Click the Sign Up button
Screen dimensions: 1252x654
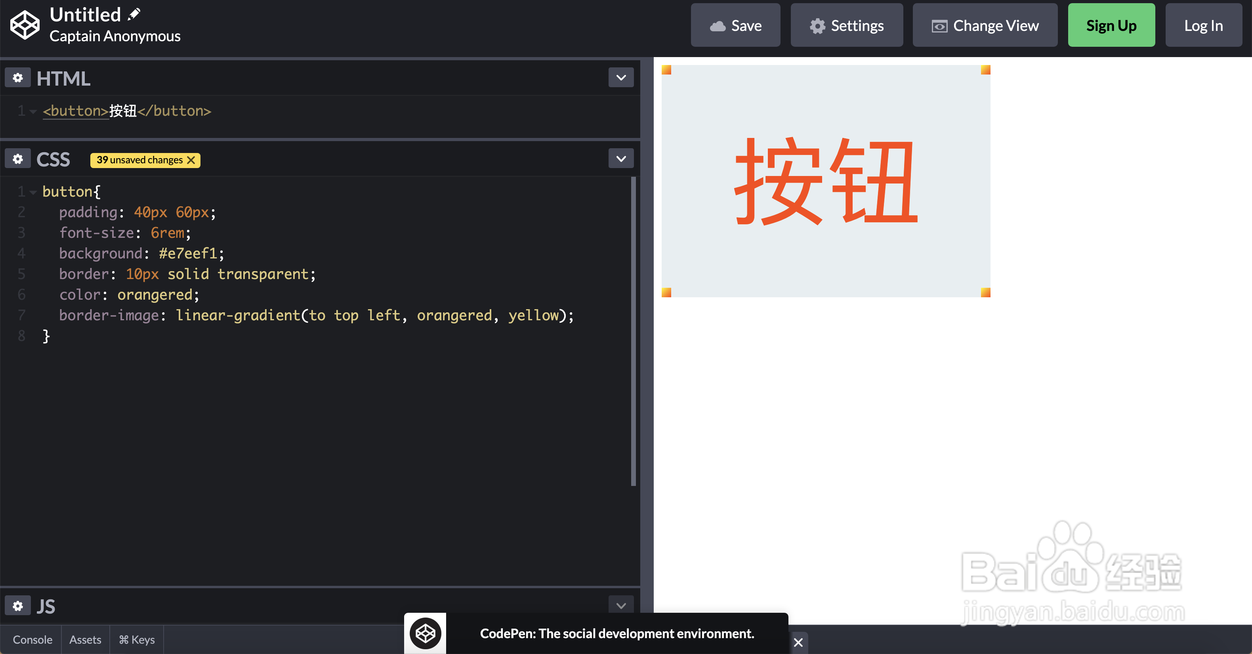(x=1111, y=25)
